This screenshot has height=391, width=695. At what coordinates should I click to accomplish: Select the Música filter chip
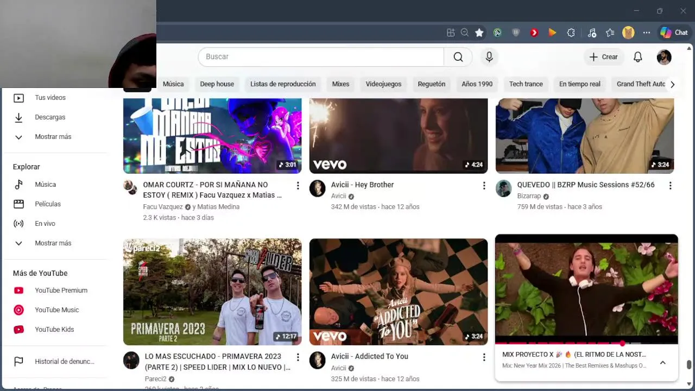(x=173, y=84)
